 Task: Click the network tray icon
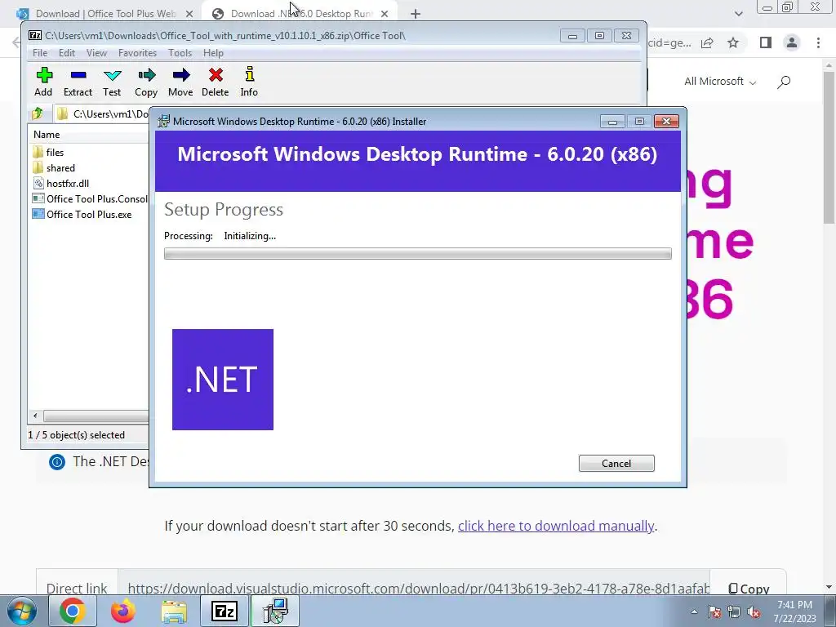coord(734,611)
